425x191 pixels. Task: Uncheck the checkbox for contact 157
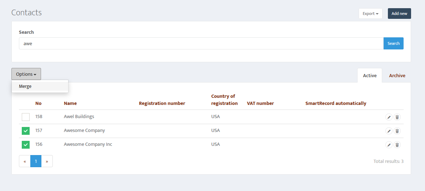[x=26, y=131]
